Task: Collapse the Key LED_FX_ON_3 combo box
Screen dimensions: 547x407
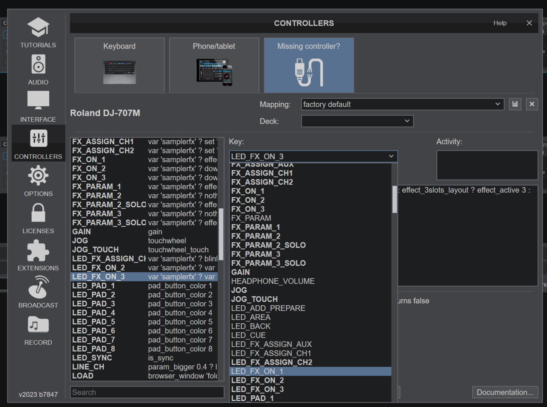Action: pos(313,156)
